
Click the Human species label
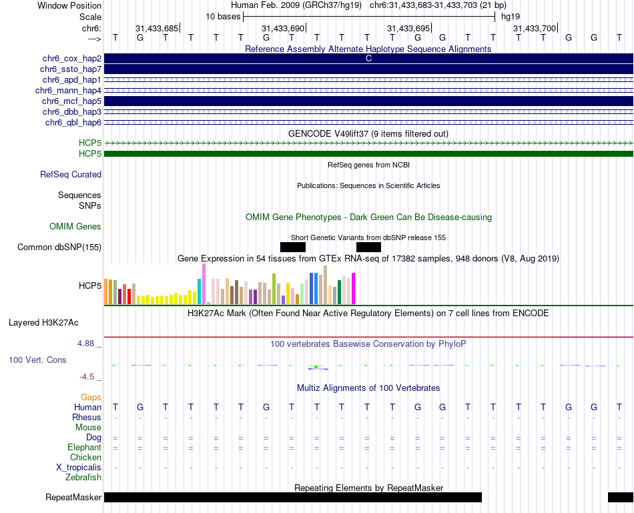[87, 407]
